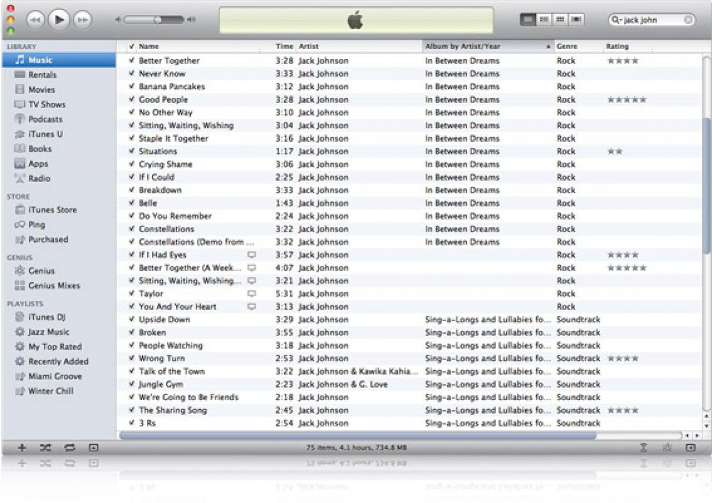Toggle the check-all column header checkbox
This screenshot has height=503, width=712.
tap(131, 47)
